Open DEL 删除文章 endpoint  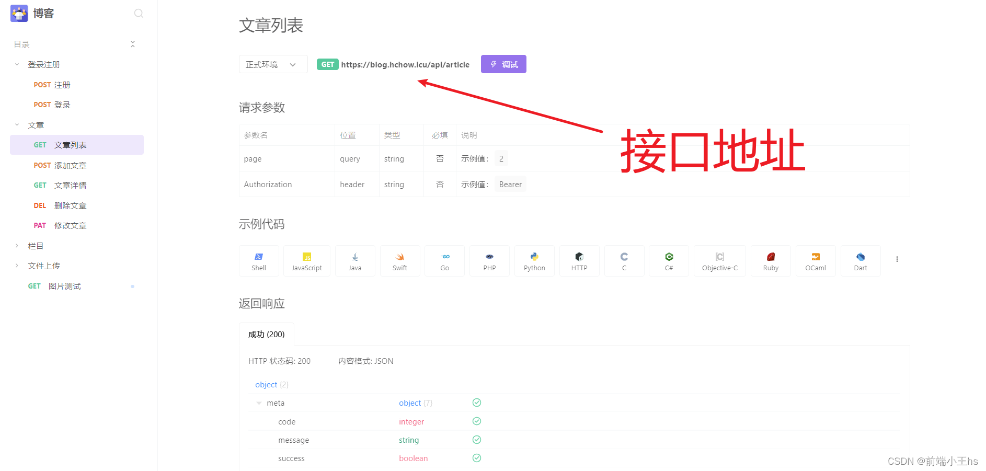(77, 205)
